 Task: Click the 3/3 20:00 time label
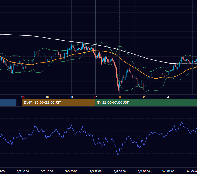click(71, 171)
